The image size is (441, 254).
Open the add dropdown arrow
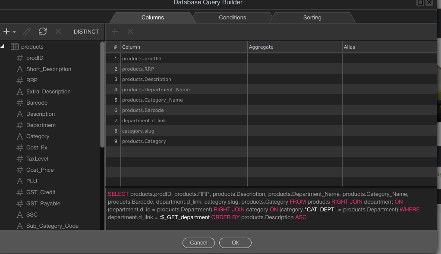pos(14,32)
